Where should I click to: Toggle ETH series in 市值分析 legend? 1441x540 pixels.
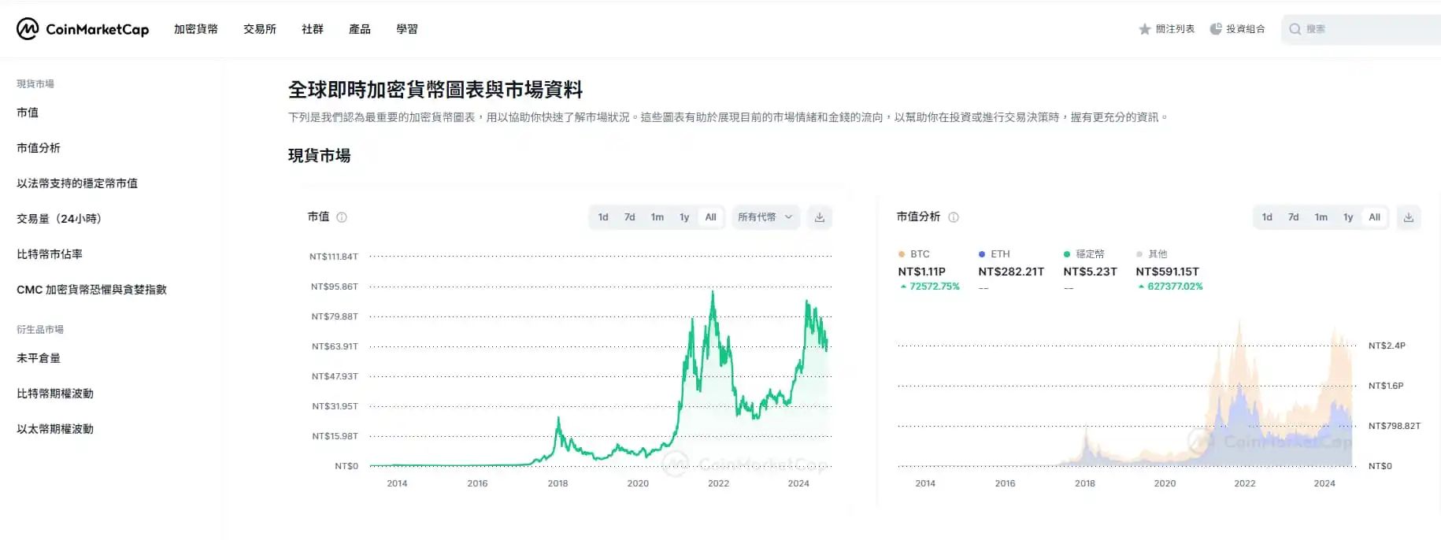pos(995,254)
